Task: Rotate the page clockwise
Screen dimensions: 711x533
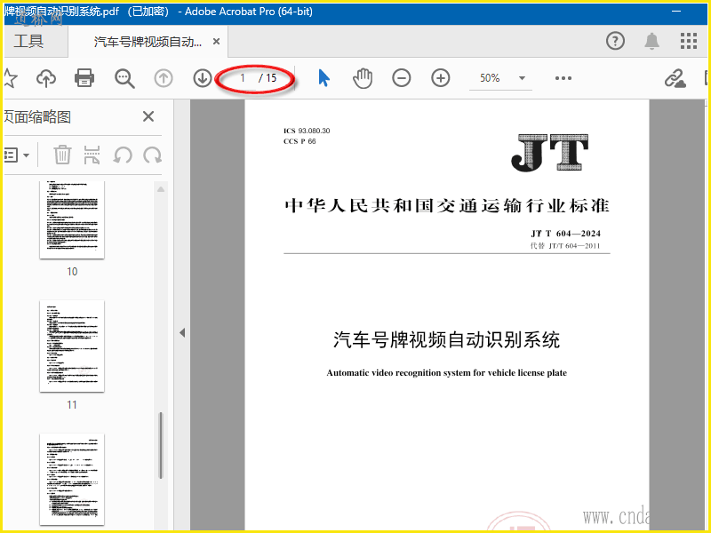Action: (x=152, y=155)
